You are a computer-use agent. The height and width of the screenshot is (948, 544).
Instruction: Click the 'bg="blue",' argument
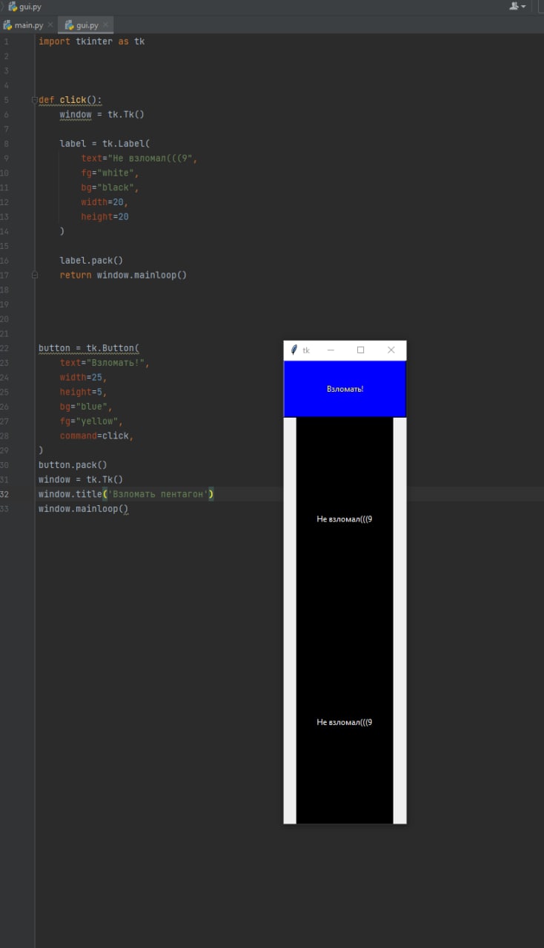tap(86, 407)
